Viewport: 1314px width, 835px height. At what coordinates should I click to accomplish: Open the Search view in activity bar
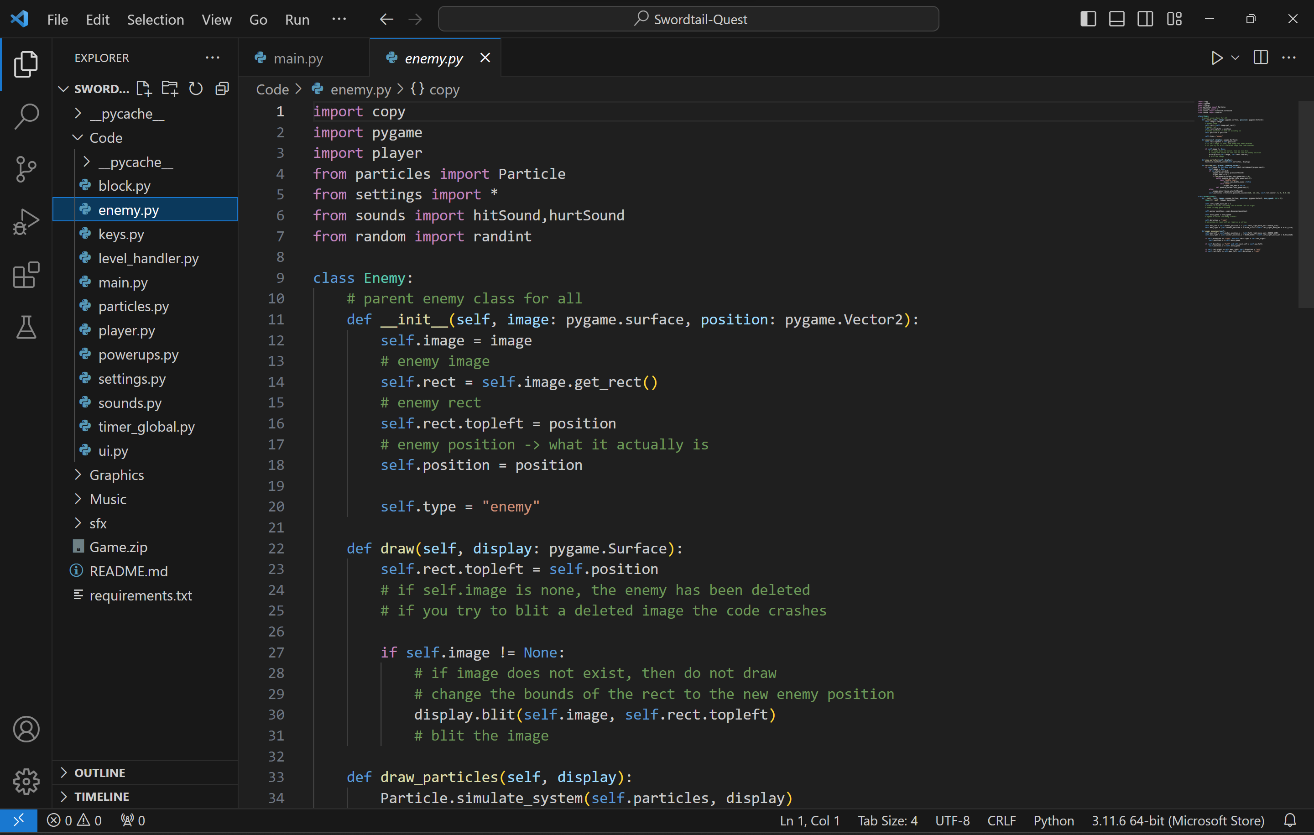[26, 116]
